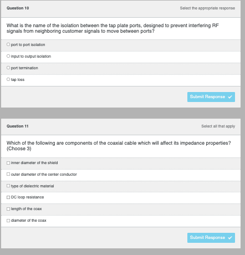Click 'Select the appropriate response' hint text

pyautogui.click(x=207, y=8)
